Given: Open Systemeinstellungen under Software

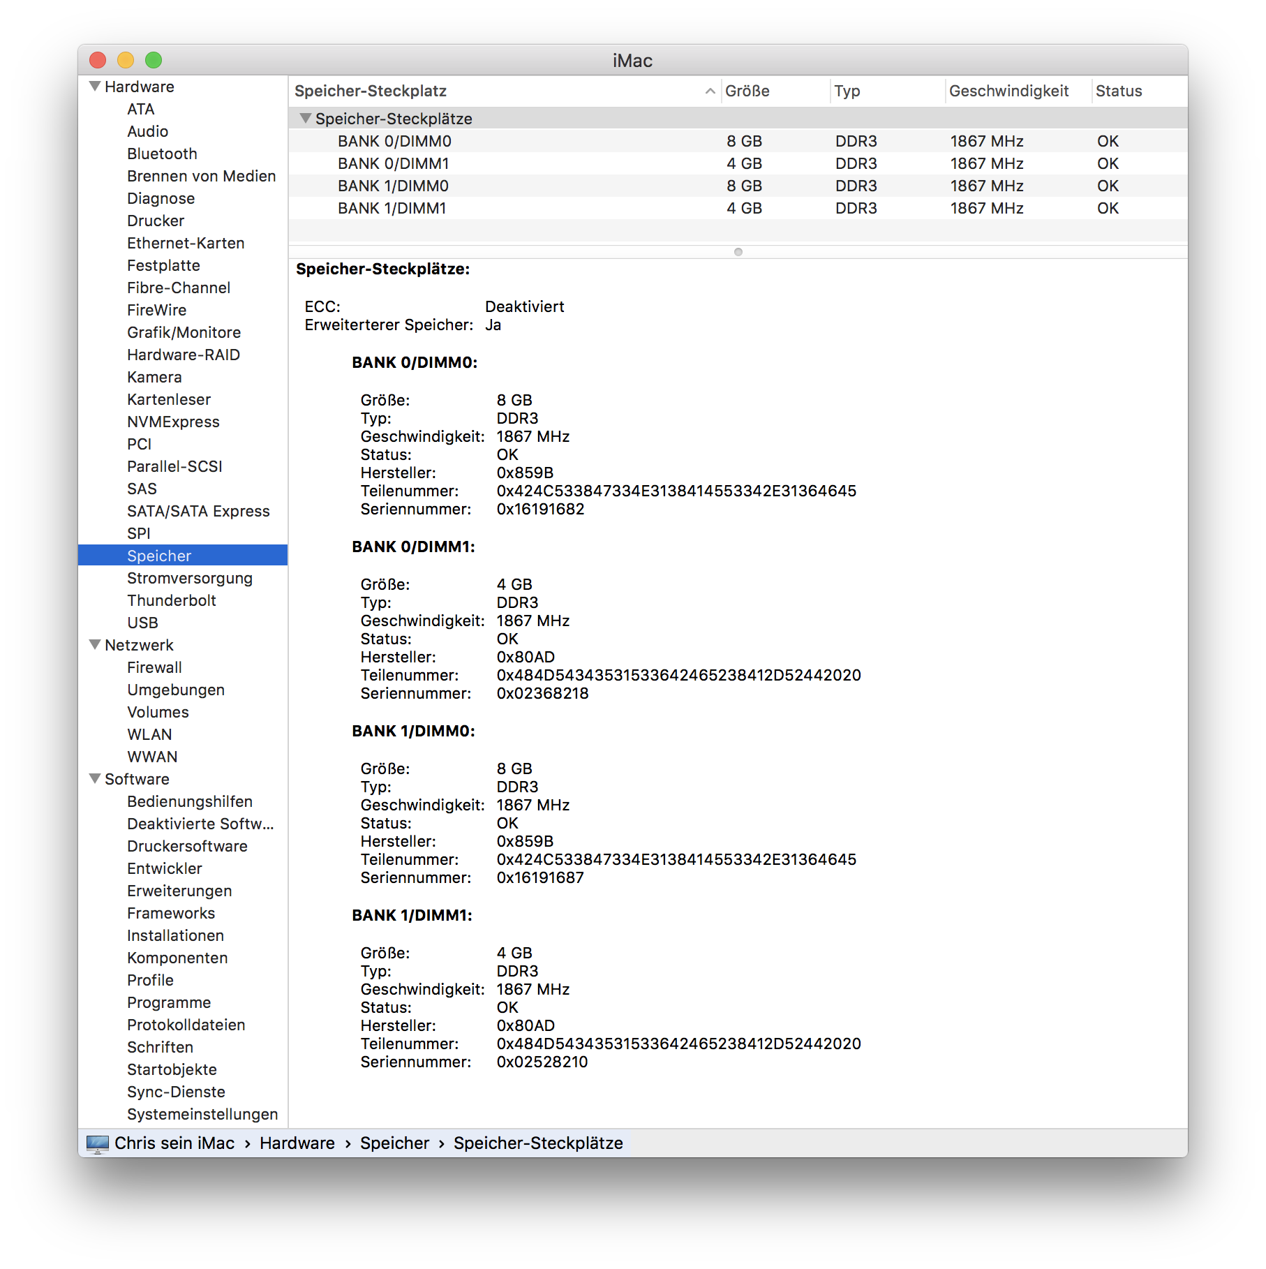Looking at the screenshot, I should point(203,1114).
